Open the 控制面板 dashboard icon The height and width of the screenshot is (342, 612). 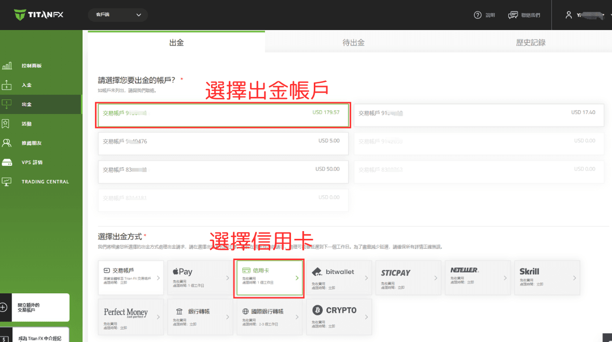(7, 66)
